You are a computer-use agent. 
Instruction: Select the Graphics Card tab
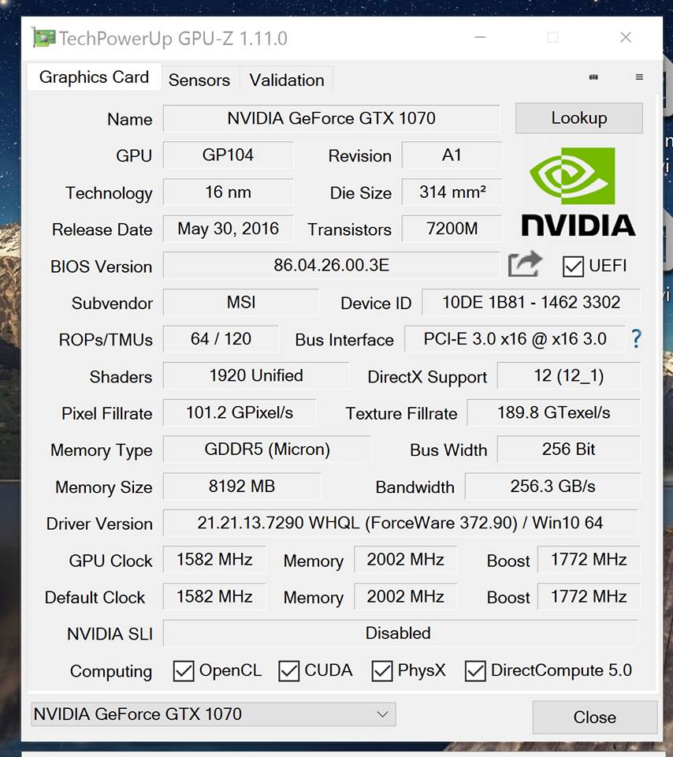(x=94, y=76)
